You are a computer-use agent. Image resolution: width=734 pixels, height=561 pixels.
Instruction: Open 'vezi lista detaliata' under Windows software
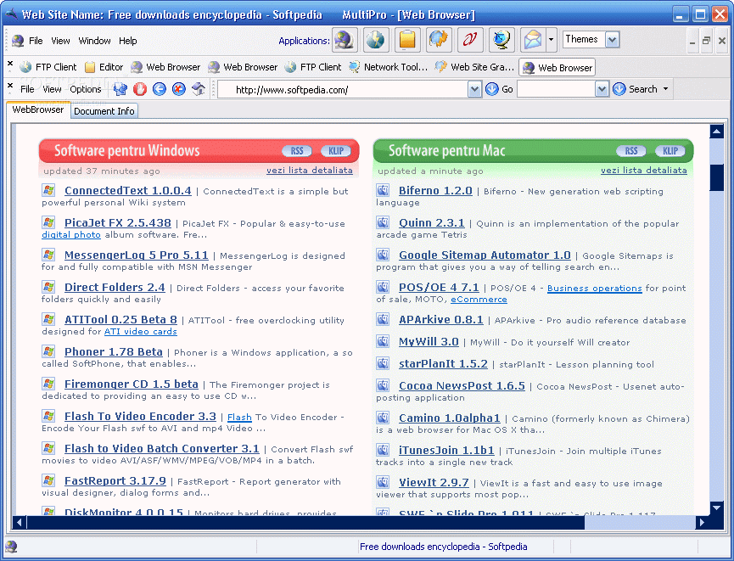[310, 171]
